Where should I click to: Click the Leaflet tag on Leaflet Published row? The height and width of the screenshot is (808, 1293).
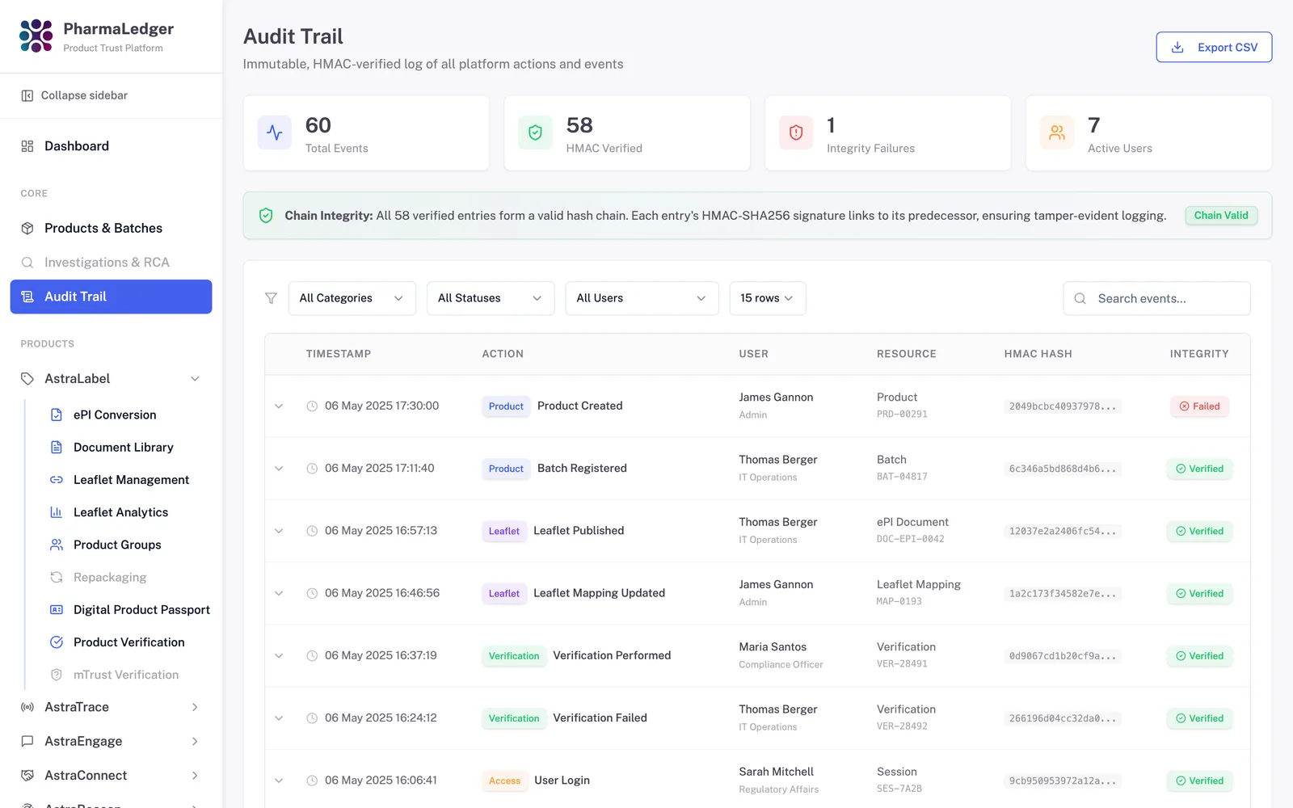click(504, 531)
